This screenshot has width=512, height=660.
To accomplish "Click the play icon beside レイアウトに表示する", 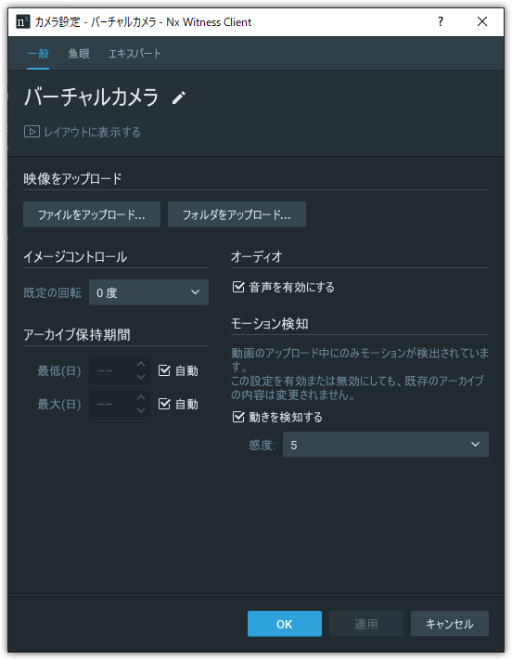I will tap(32, 132).
